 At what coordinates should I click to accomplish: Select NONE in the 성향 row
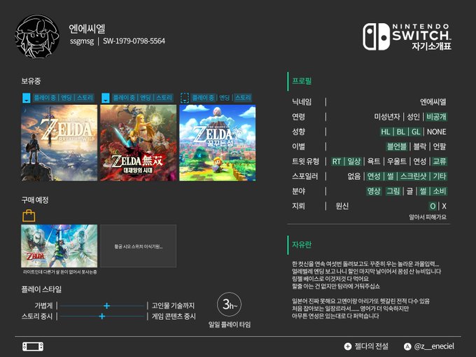(x=437, y=132)
